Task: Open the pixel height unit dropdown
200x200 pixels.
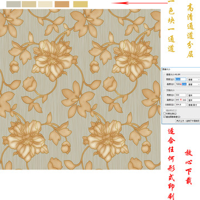Action: tap(194, 84)
